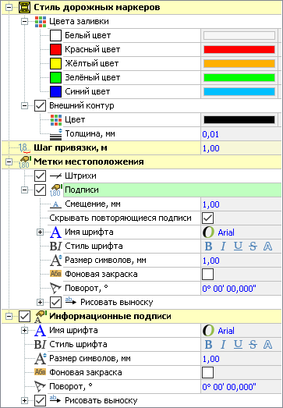The width and height of the screenshot is (283, 408).
Task: Uncheck the Подписи checkbox
Action: coord(41,190)
